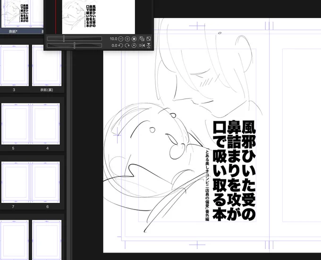
Task: Rotate the canvas right via Navigator icon
Action: (x=127, y=45)
